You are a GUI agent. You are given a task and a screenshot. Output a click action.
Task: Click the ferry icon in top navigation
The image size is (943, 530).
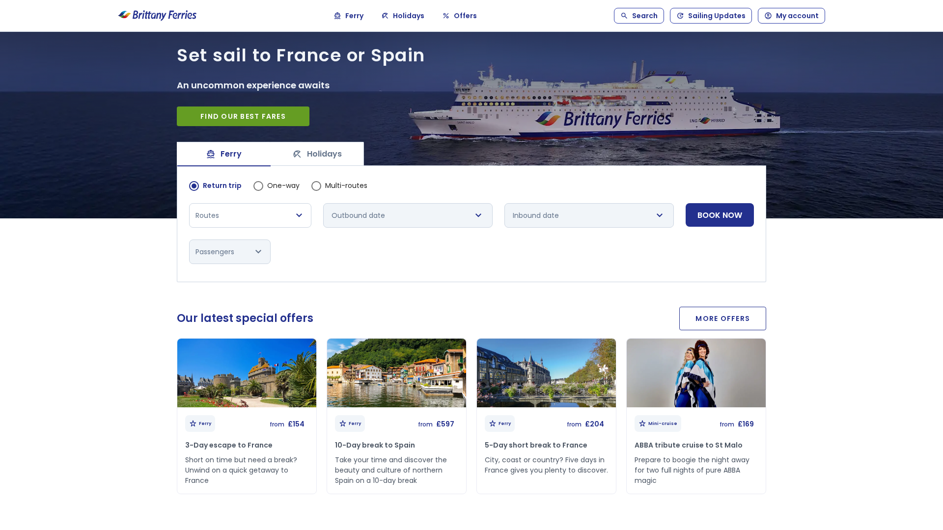(337, 16)
